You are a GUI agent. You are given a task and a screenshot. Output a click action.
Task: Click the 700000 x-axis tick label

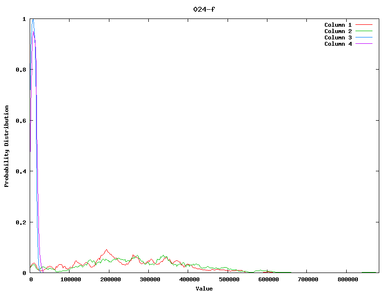(308, 279)
